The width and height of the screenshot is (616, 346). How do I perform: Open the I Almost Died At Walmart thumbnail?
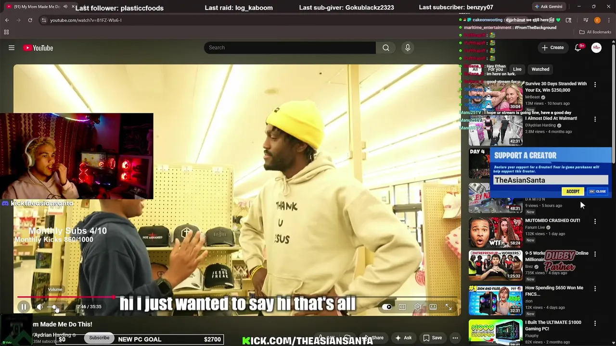(496, 130)
